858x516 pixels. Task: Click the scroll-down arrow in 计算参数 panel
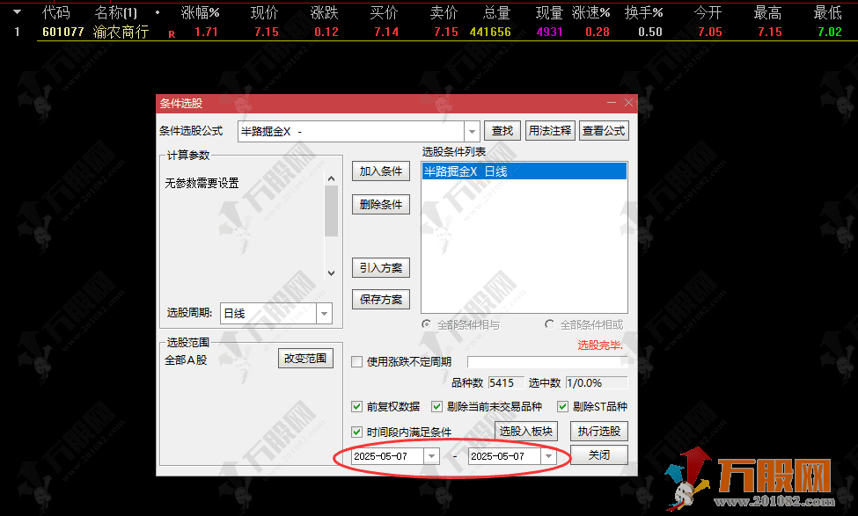[331, 273]
